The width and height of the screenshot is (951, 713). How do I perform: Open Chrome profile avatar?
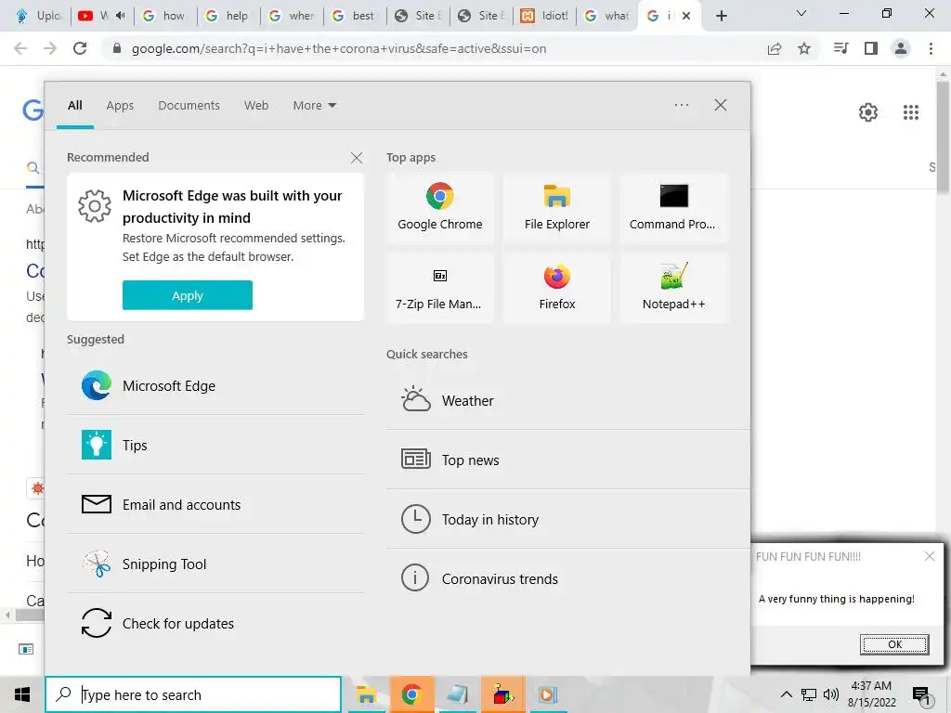(x=901, y=48)
